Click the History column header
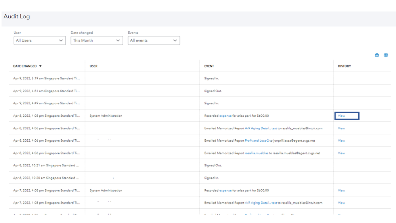The image size is (396, 223). [x=344, y=66]
